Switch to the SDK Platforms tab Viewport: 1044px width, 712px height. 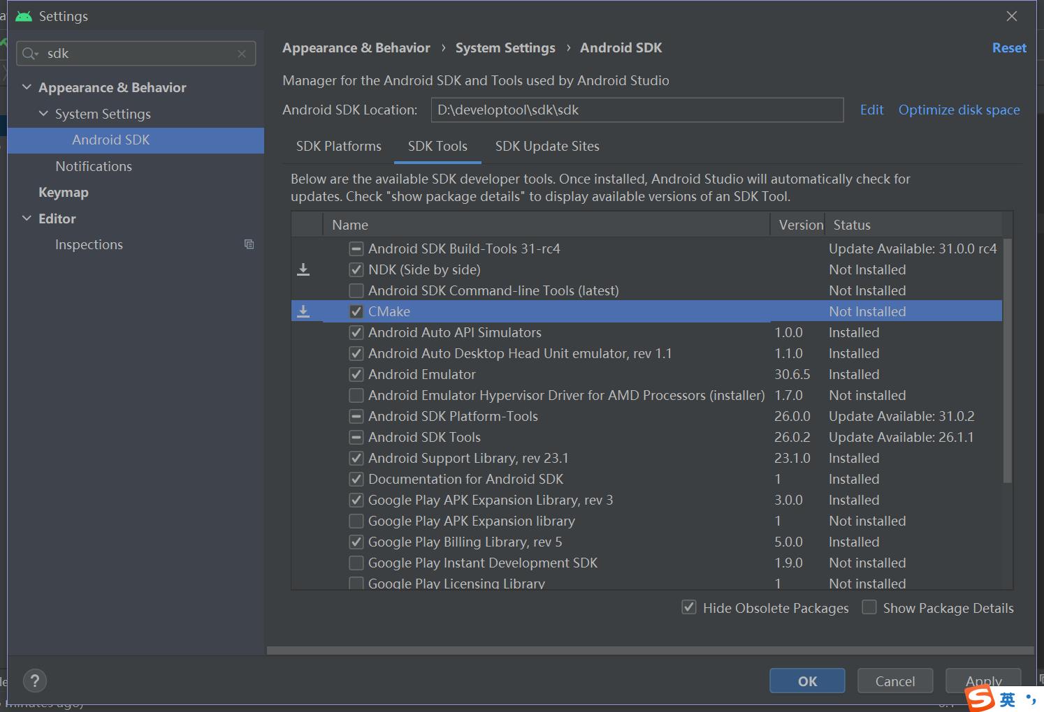pos(339,146)
